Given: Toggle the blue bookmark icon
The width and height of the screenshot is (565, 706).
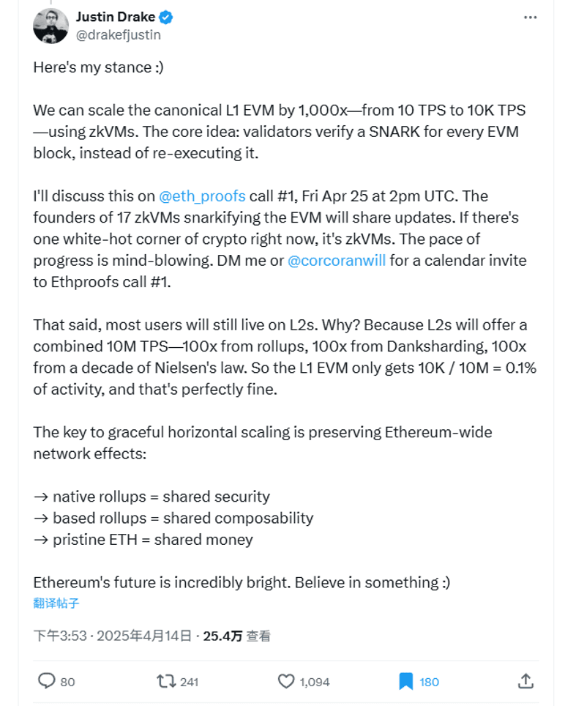Looking at the screenshot, I should (405, 681).
